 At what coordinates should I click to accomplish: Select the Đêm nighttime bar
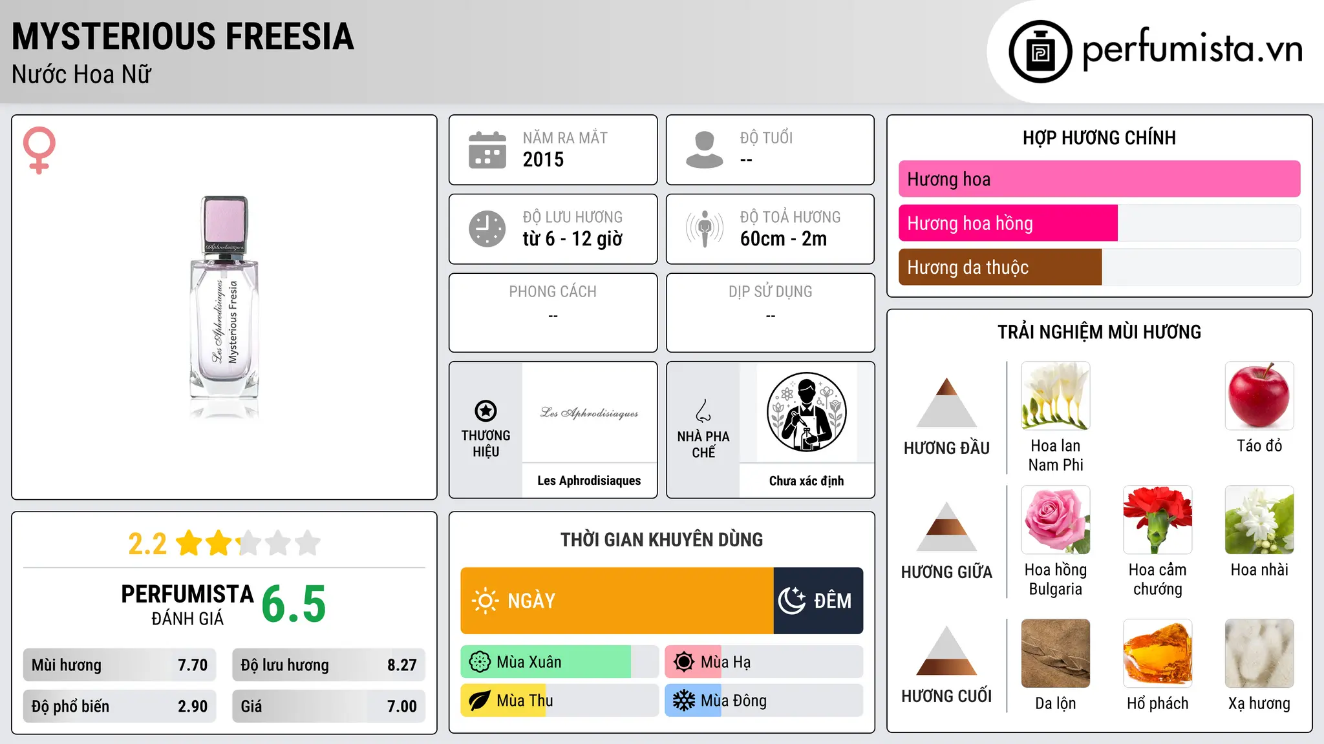(x=818, y=601)
